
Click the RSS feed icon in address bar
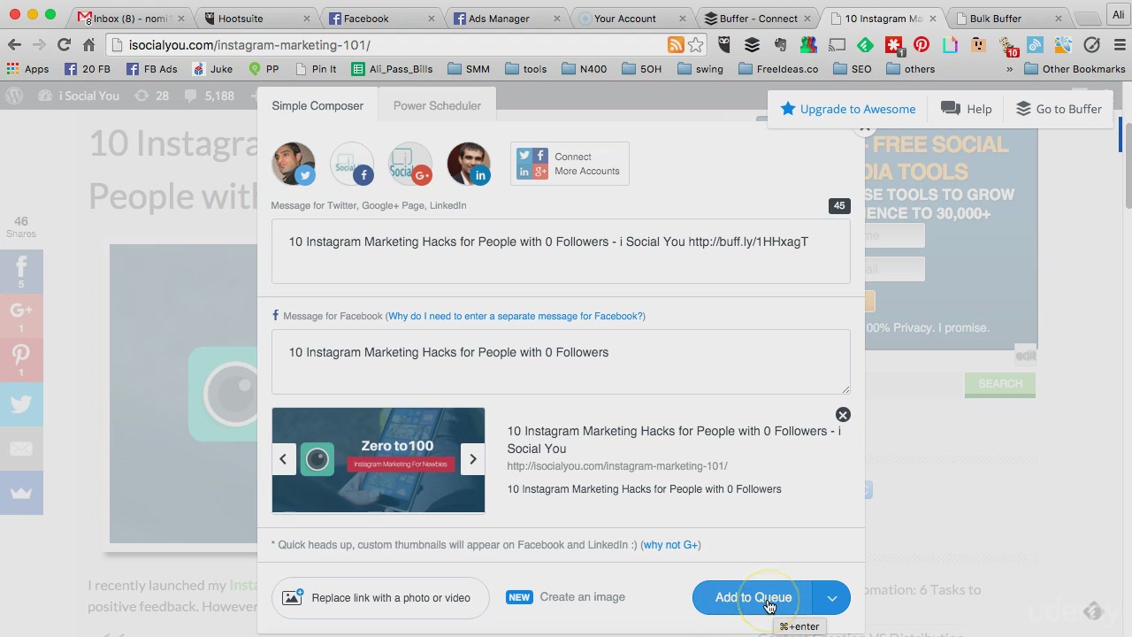[676, 45]
